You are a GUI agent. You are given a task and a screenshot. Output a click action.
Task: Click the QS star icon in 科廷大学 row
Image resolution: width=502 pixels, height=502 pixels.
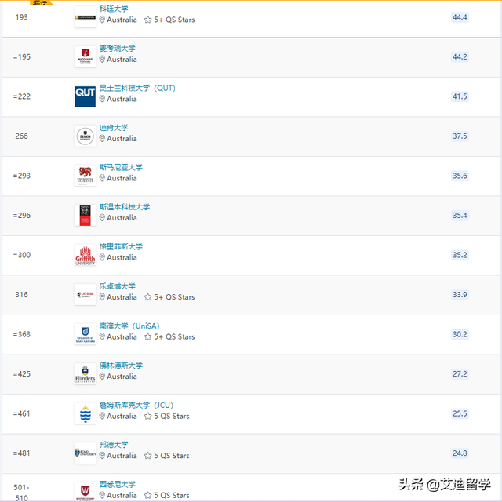tap(147, 20)
